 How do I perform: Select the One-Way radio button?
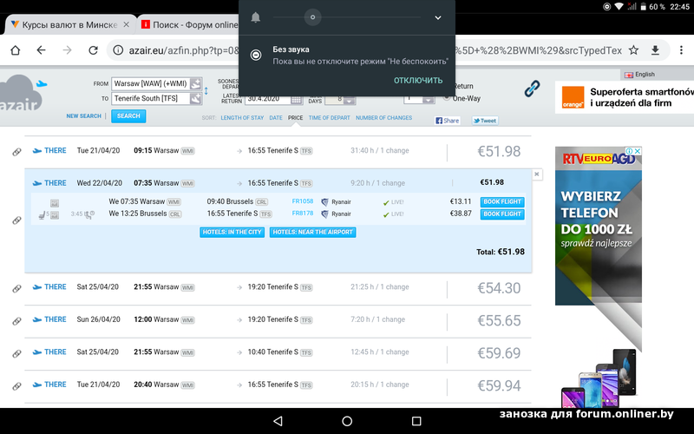447,98
